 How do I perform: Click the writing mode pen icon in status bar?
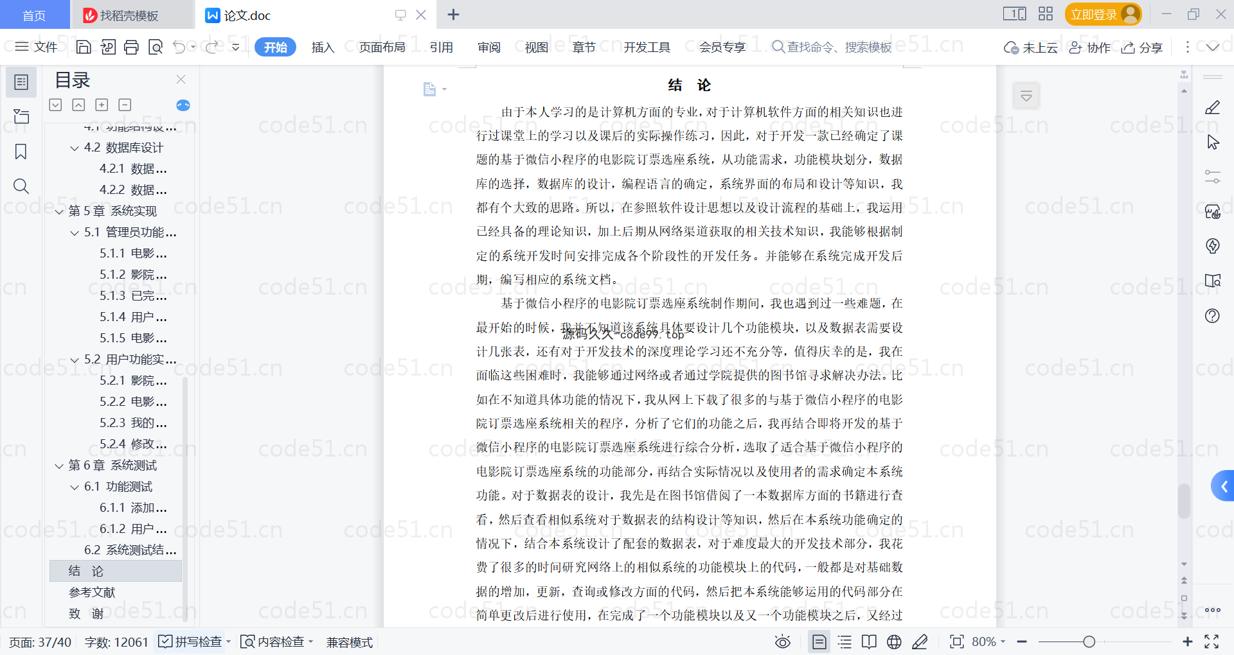(920, 642)
